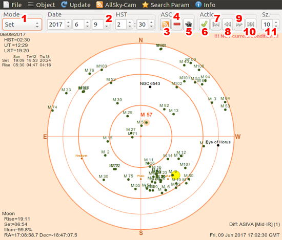The width and height of the screenshot is (282, 240).
Task: Click the year stepper arrows beside 2017
Action: (68, 25)
